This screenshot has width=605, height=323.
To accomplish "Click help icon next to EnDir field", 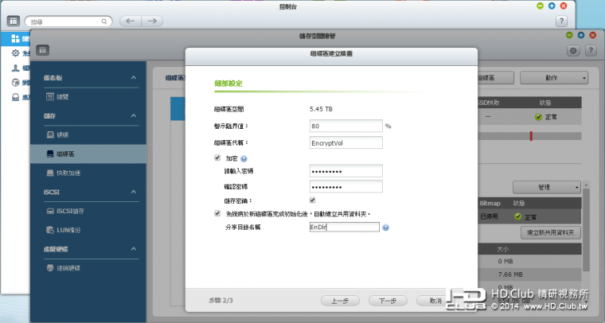I will pos(385,228).
